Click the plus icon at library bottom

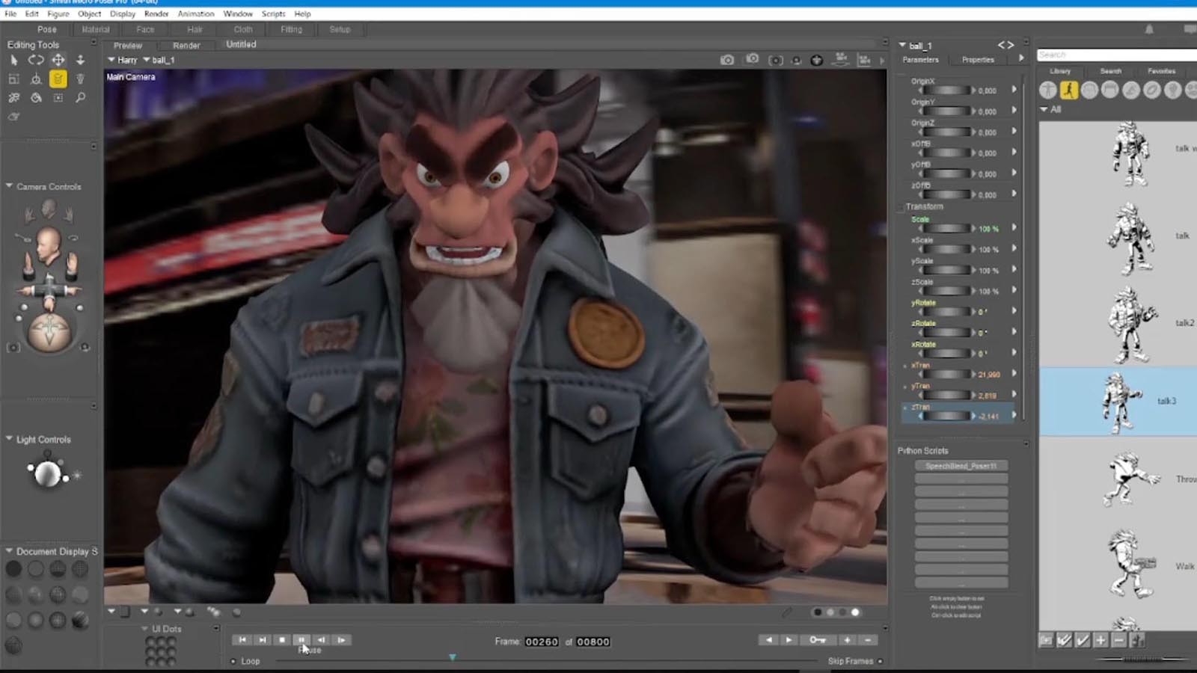pyautogui.click(x=1100, y=640)
